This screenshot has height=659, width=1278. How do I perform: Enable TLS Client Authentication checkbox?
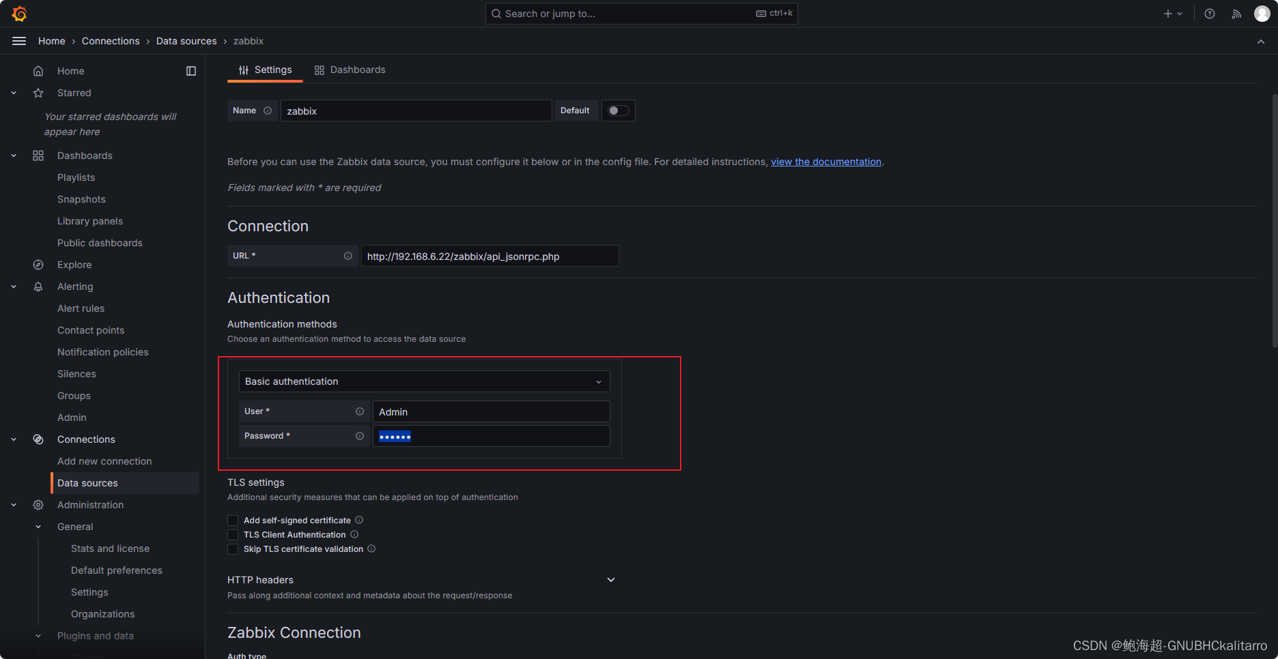pyautogui.click(x=233, y=535)
